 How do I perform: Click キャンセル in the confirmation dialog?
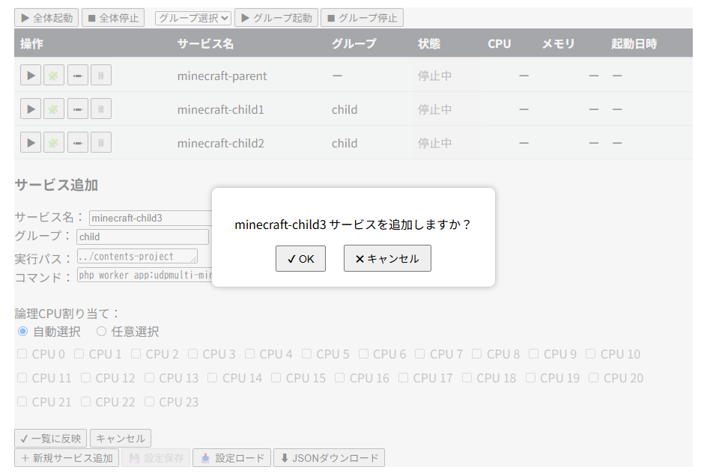tap(387, 258)
